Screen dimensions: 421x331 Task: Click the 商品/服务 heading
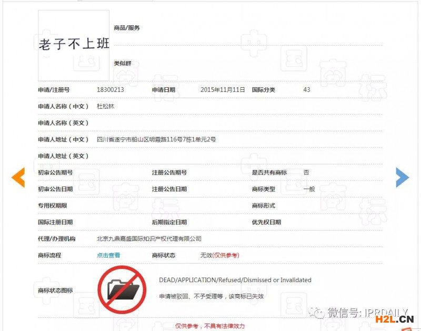click(127, 28)
